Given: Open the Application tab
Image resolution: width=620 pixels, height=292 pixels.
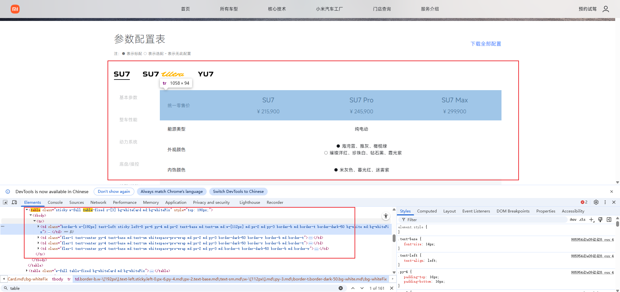Looking at the screenshot, I should pos(176,203).
